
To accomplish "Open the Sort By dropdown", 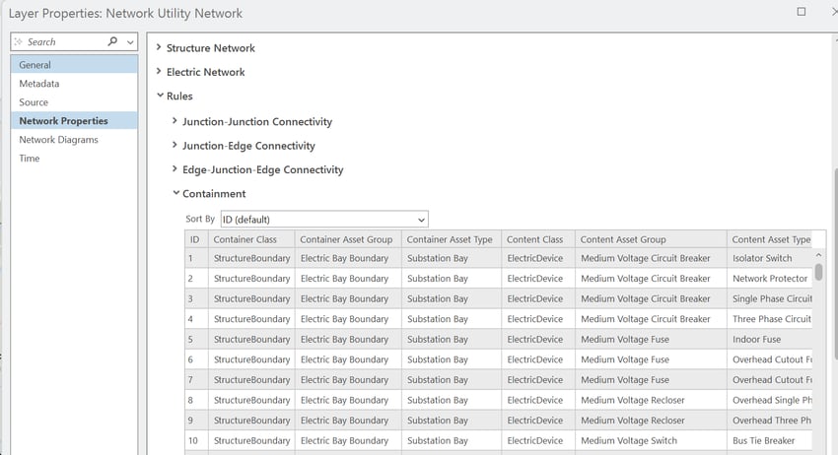I will point(323,219).
